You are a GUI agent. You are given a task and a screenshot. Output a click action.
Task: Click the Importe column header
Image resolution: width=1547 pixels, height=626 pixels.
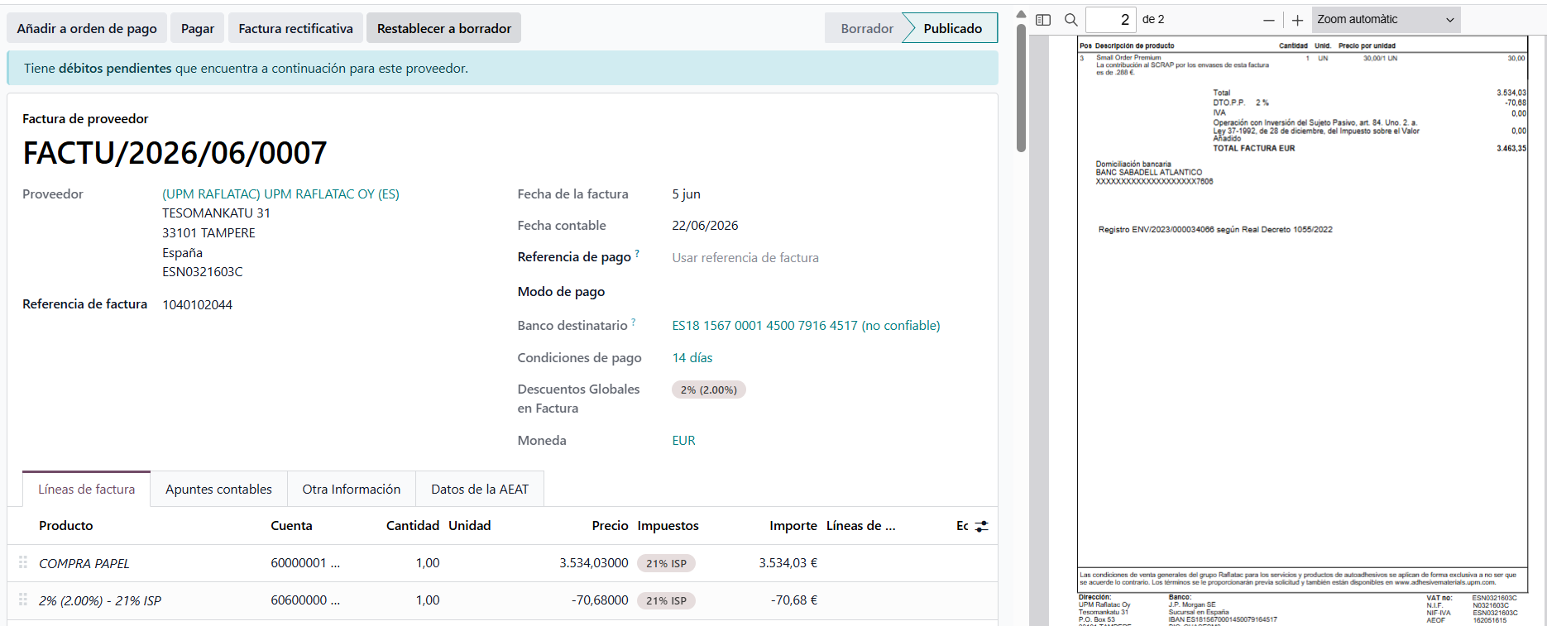click(793, 526)
